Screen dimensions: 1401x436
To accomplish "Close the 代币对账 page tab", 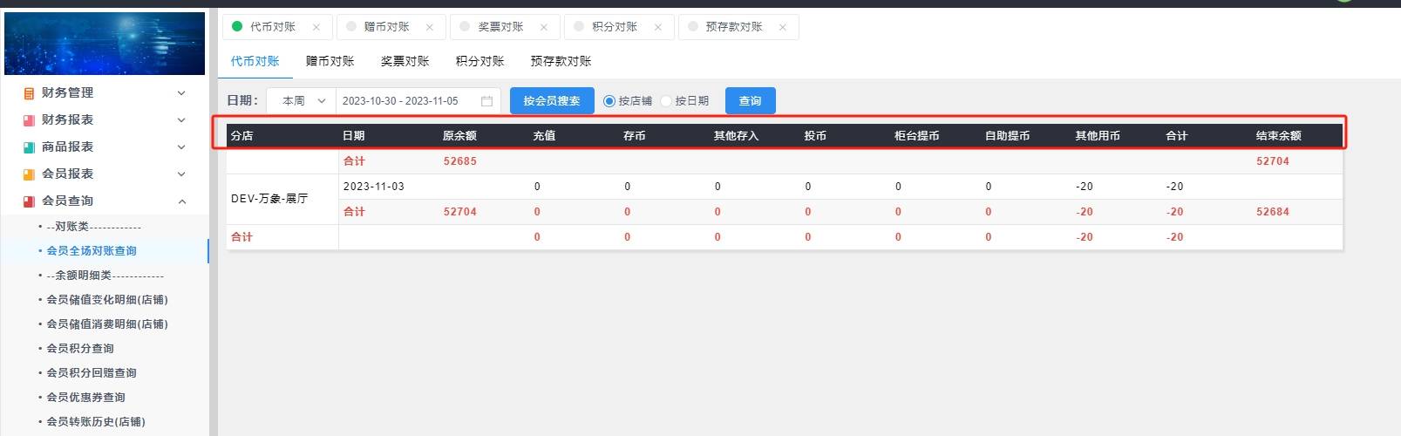I will (316, 27).
